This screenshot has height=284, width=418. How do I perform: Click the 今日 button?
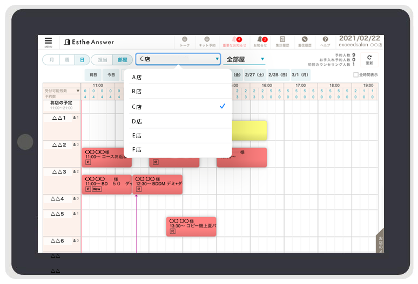coord(111,75)
